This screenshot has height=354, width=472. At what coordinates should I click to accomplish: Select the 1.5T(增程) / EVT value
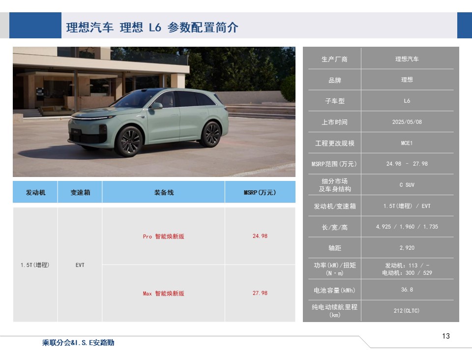click(x=407, y=206)
